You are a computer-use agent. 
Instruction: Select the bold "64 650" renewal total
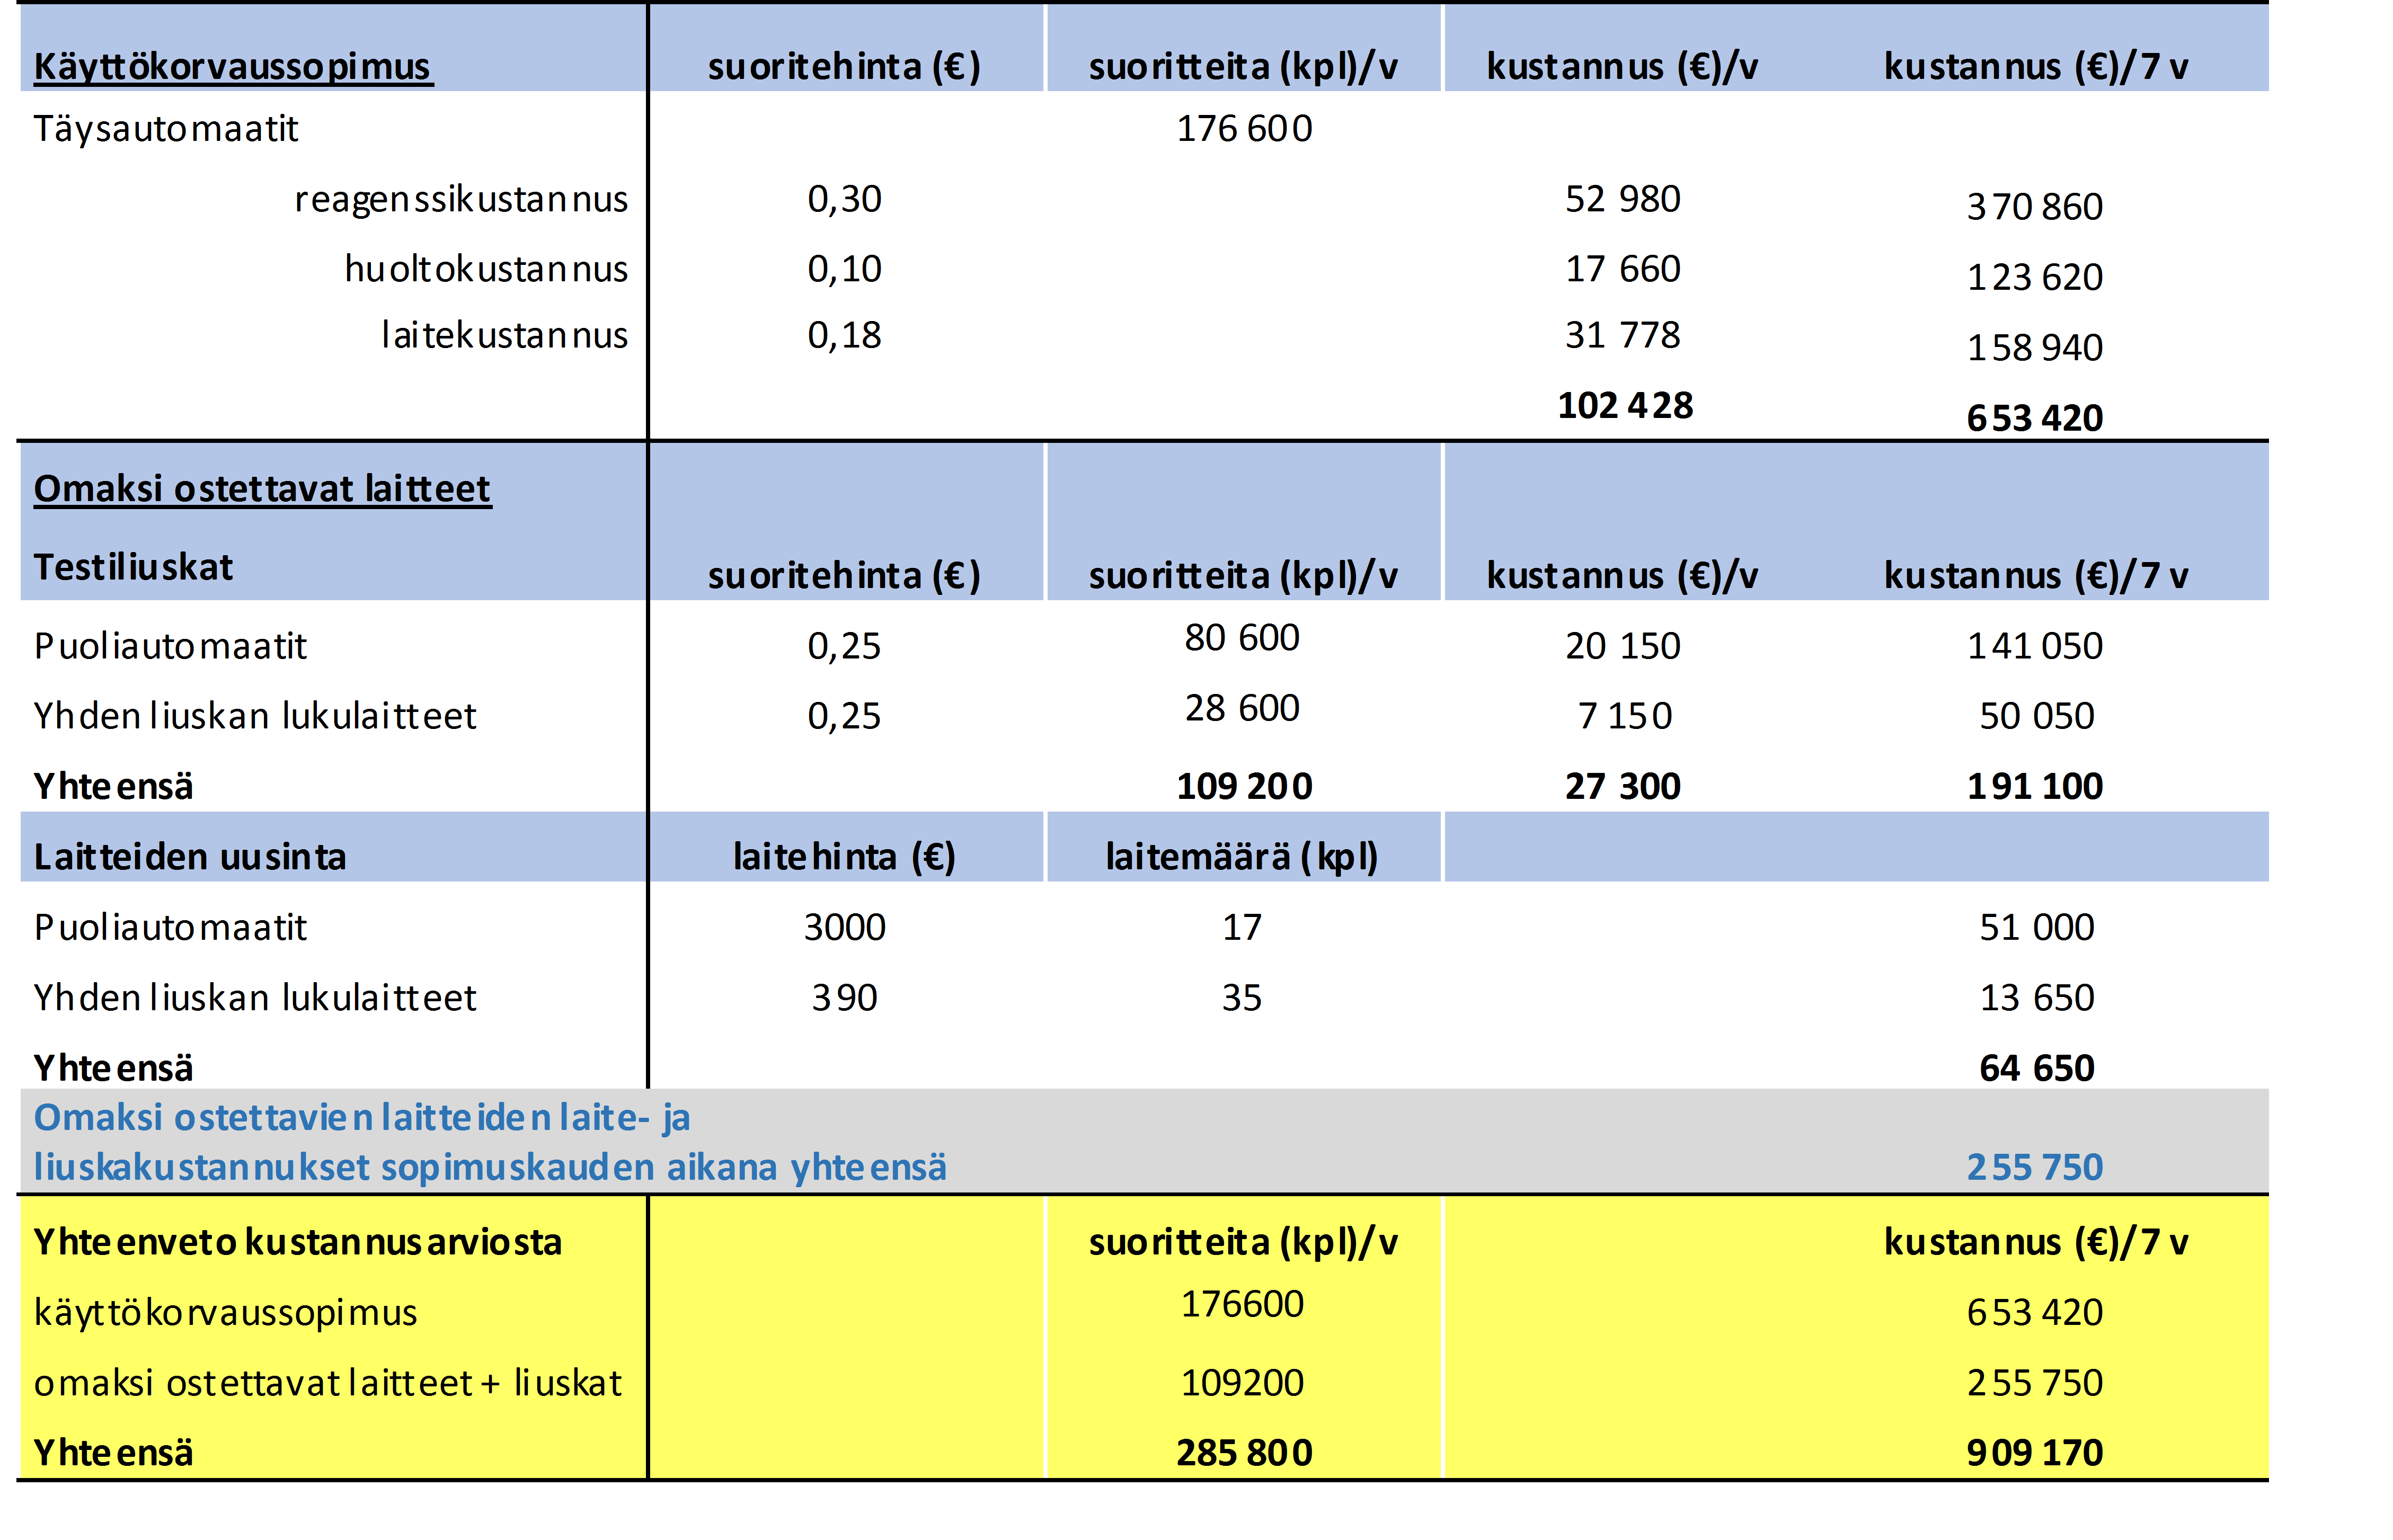click(2036, 1068)
